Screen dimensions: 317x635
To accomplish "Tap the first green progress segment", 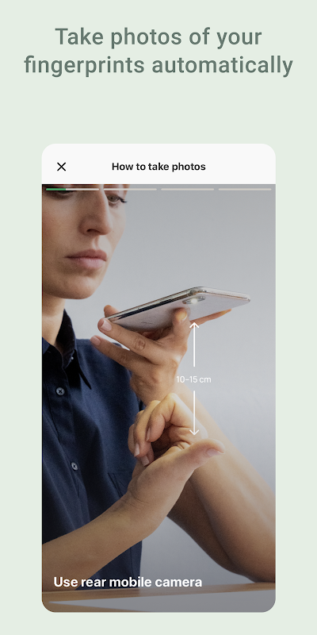I will [x=72, y=189].
